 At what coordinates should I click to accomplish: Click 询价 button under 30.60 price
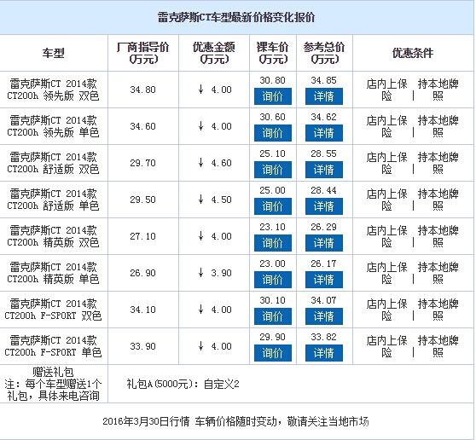273,133
